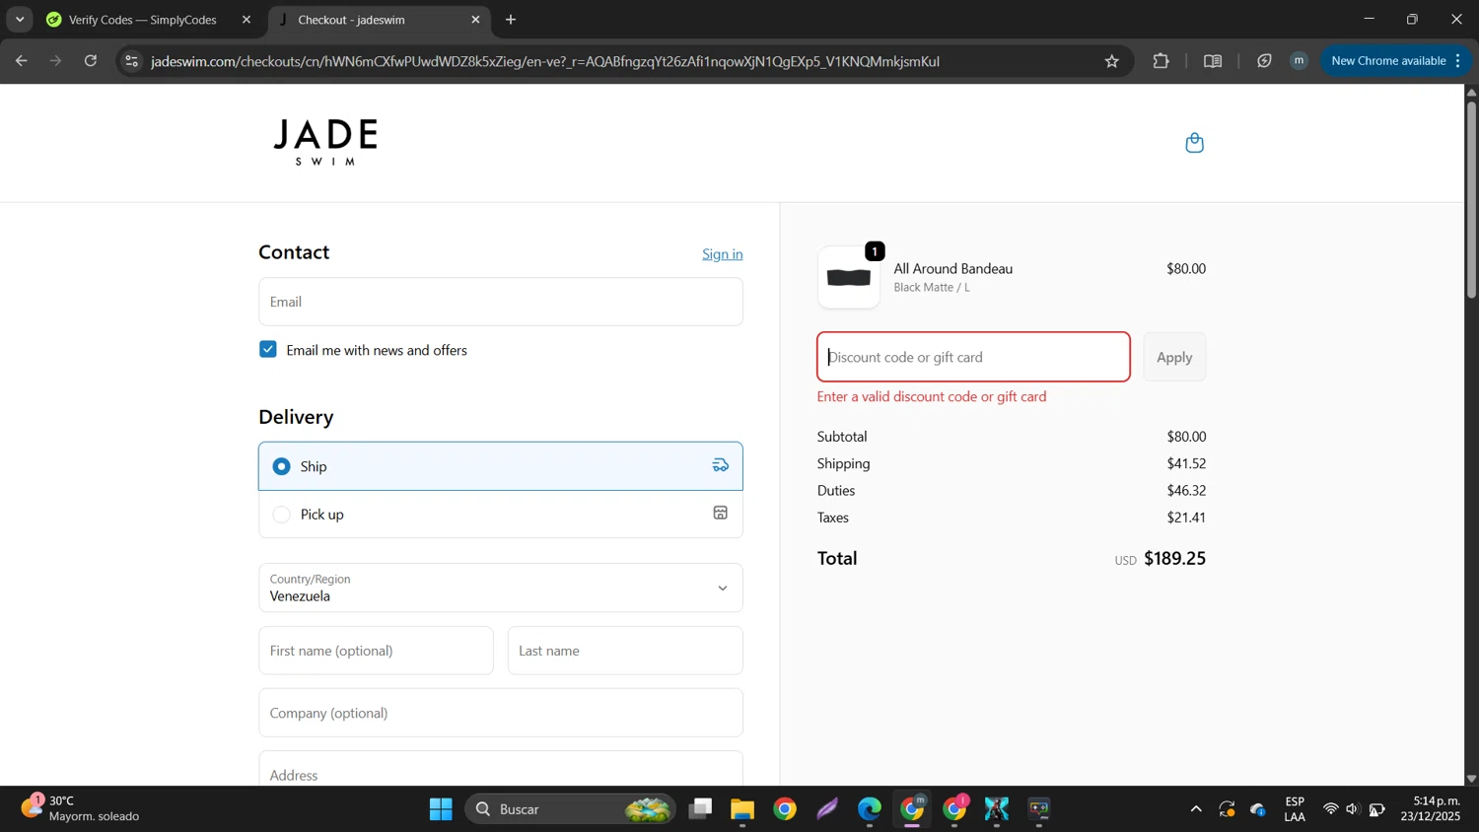Click the Apply discount button

1174,357
